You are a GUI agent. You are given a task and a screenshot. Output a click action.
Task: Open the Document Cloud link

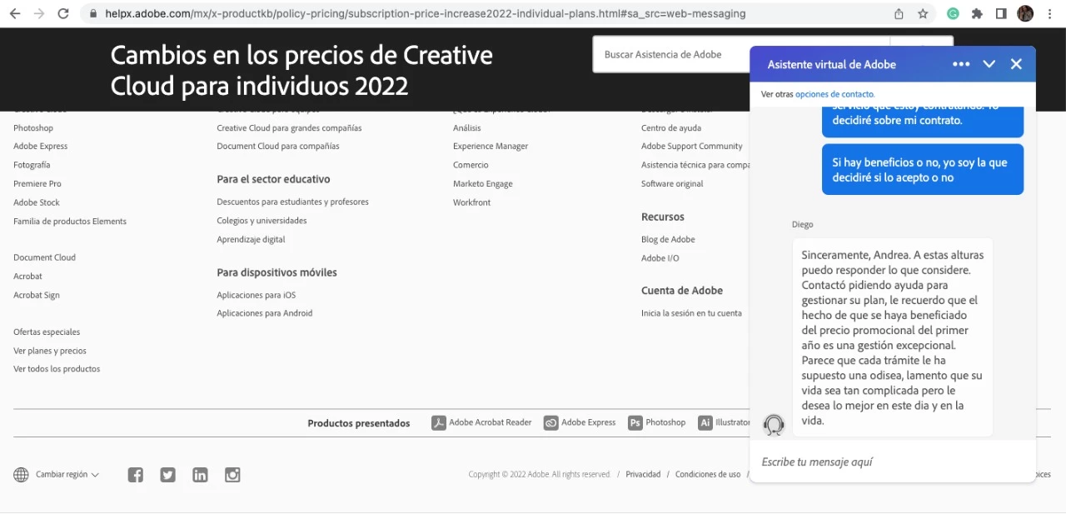point(44,257)
